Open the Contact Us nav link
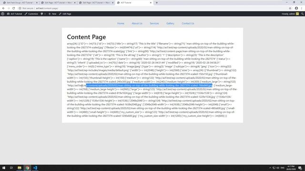 coord(188,23)
